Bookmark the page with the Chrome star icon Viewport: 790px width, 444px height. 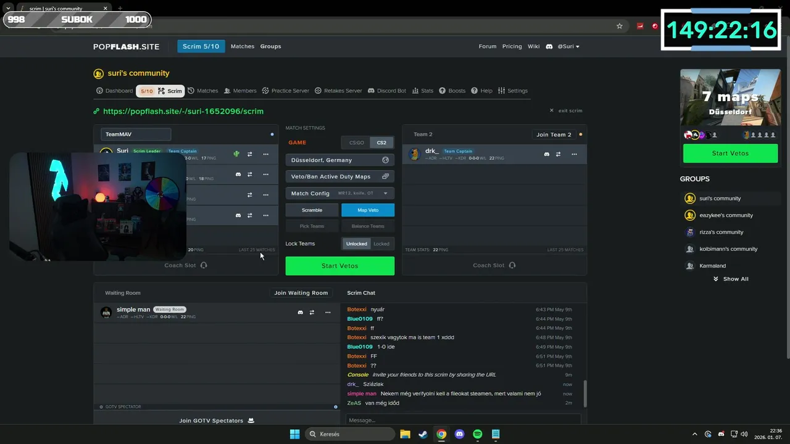click(x=620, y=26)
